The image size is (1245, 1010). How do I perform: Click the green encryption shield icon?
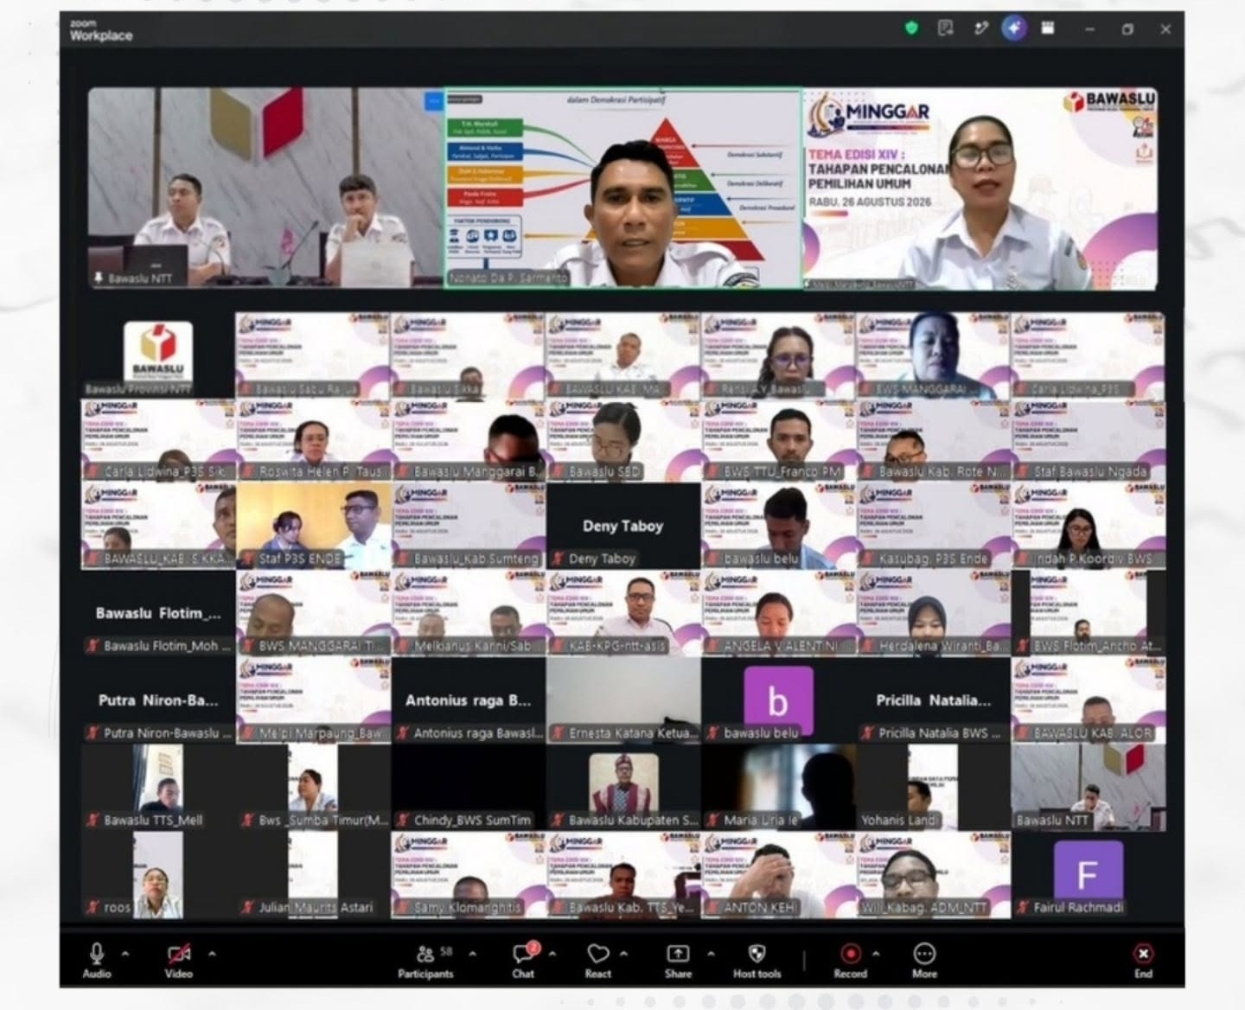911,28
